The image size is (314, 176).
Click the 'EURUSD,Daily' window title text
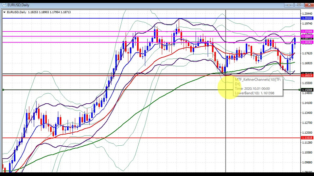(18, 5)
